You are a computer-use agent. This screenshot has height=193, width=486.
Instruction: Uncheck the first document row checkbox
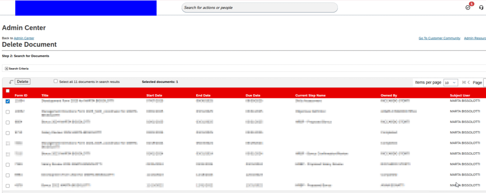[x=7, y=101]
